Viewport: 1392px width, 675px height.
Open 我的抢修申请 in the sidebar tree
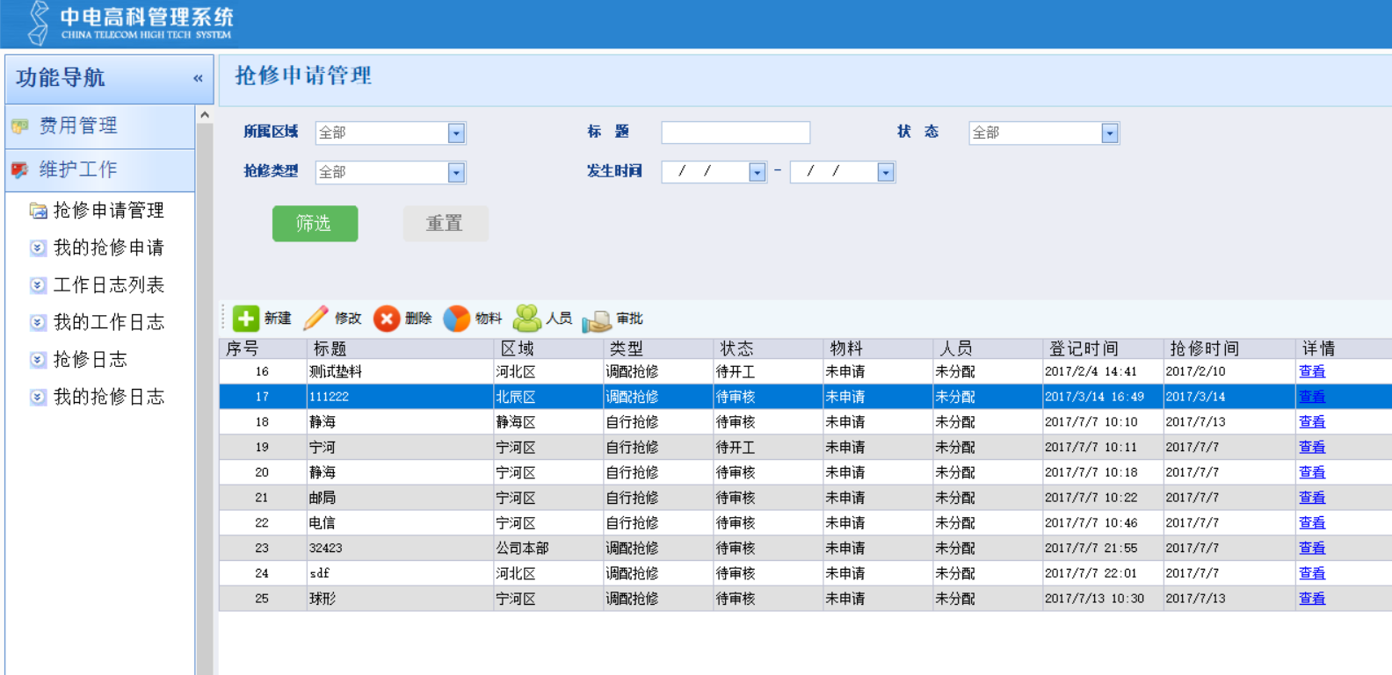[108, 248]
